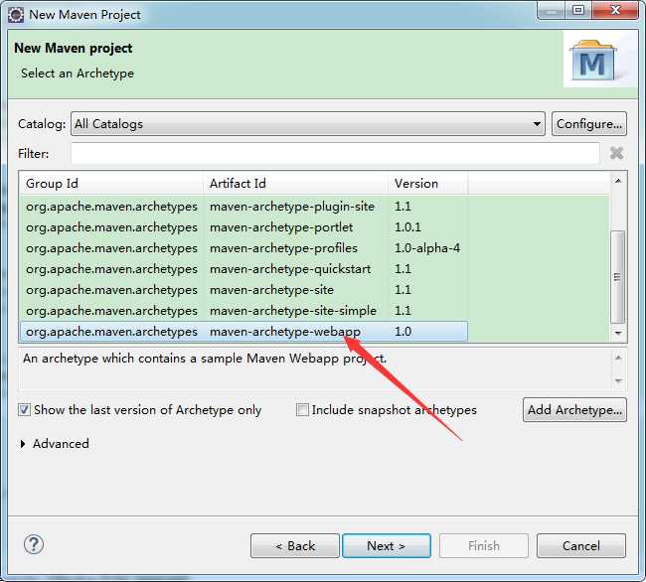646x582 pixels.
Task: Select maven-archetype-portlet row
Action: [243, 227]
